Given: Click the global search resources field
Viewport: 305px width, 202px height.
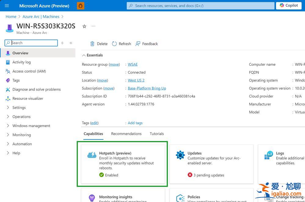Looking at the screenshot, I should (200, 5).
